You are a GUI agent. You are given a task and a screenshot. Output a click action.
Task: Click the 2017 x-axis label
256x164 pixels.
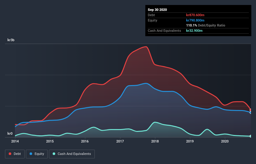pos(120,141)
